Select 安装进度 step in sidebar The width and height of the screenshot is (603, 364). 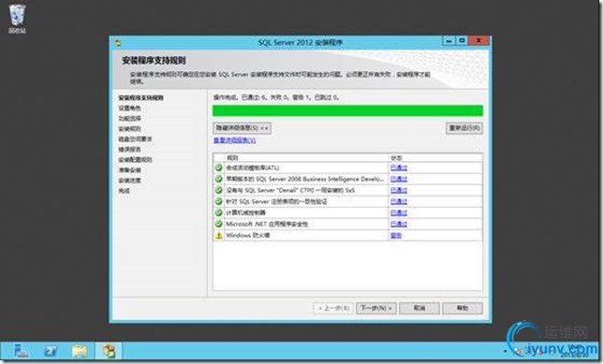[129, 181]
